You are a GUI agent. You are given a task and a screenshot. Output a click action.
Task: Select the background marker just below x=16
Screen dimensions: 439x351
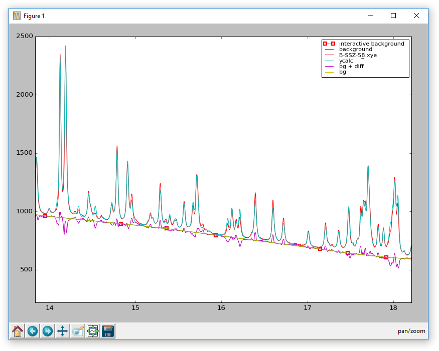tap(216, 235)
